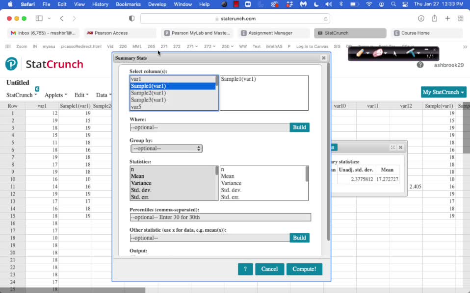Click the Wi-Fi status icon

click(369, 4)
